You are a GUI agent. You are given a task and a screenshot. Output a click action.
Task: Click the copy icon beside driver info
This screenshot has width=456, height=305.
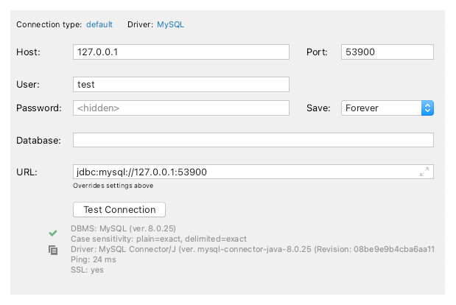(53, 250)
